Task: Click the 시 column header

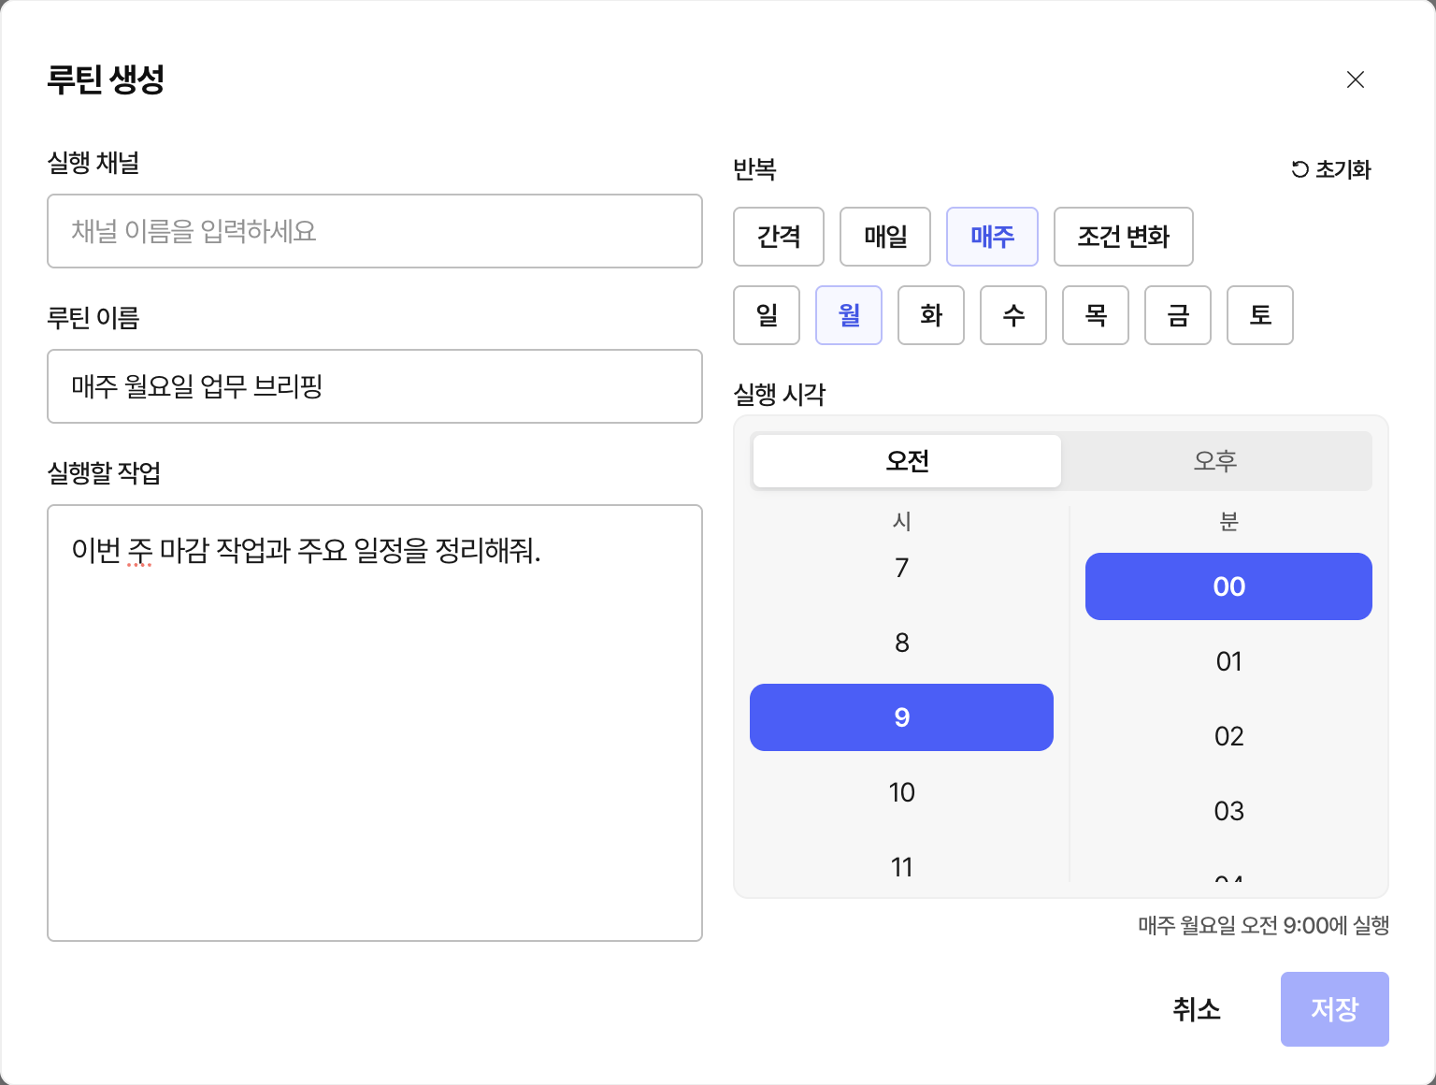Action: 901,521
